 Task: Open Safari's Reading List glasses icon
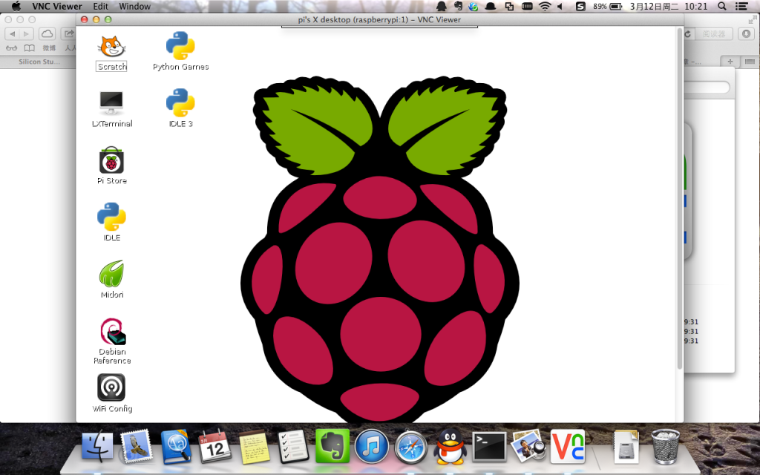pos(11,48)
